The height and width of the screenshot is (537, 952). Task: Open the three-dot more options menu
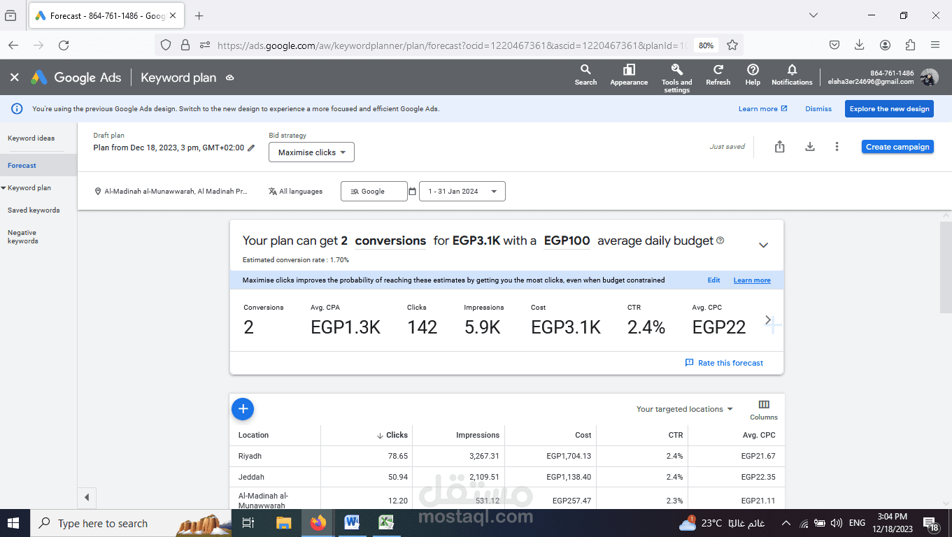[837, 147]
